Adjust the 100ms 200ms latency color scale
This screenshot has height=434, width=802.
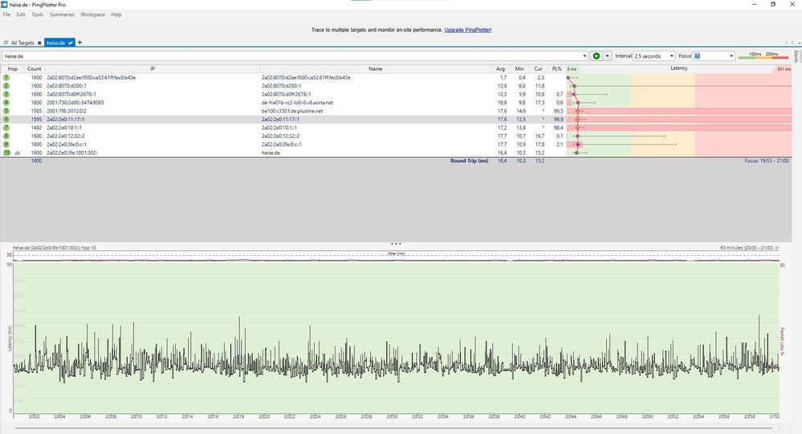pos(764,55)
